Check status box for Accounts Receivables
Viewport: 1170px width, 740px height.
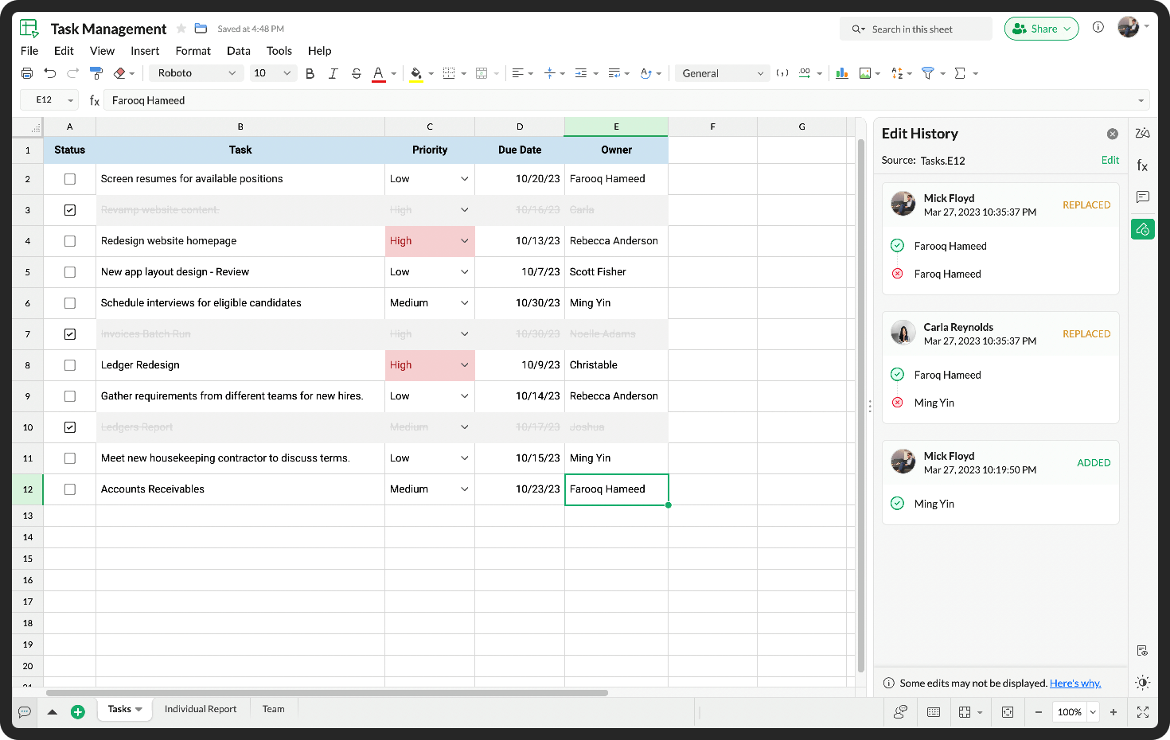pyautogui.click(x=70, y=489)
